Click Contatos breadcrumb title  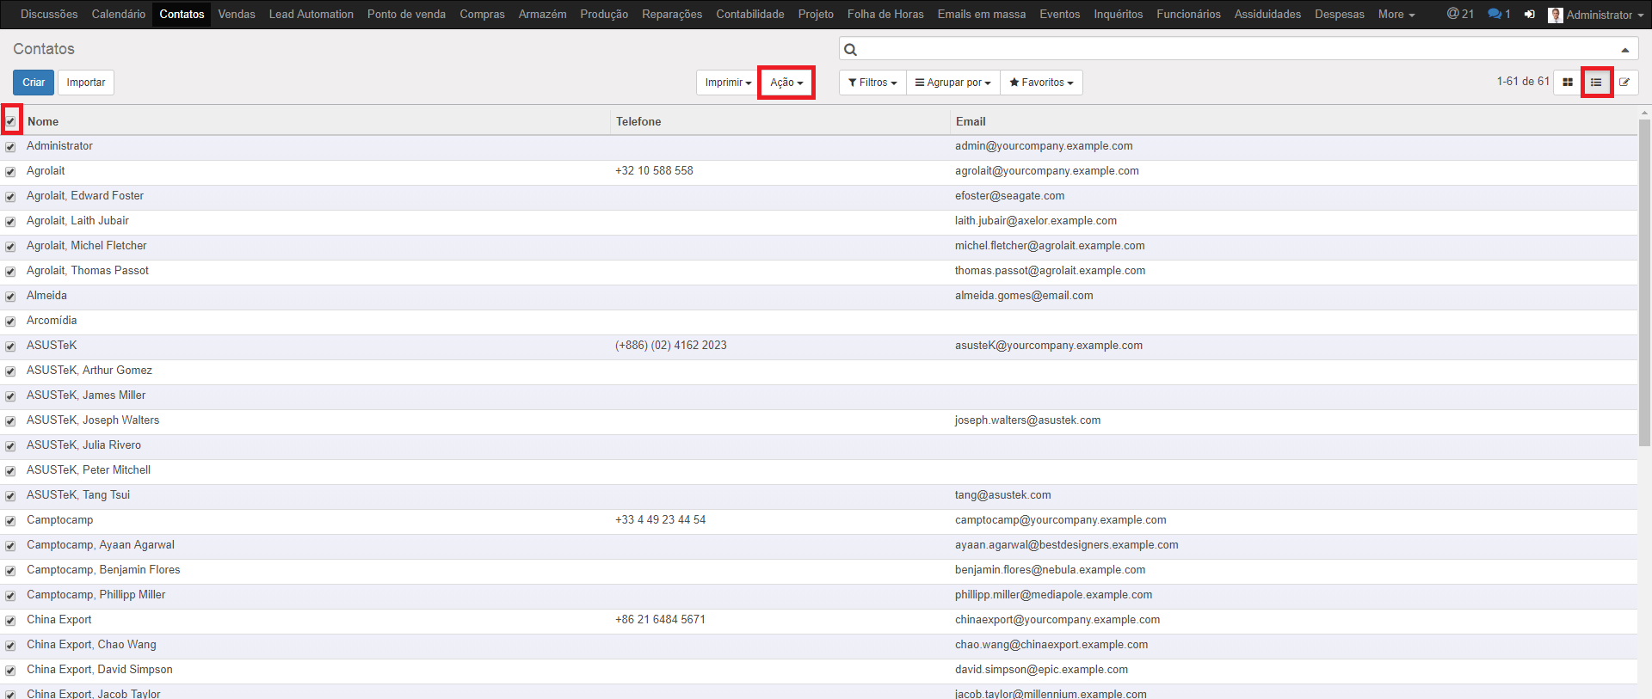coord(44,49)
